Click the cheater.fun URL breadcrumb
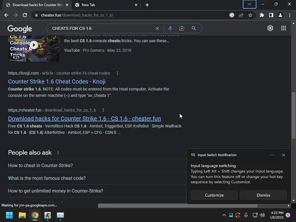This screenshot has height=222, width=296. point(52,110)
